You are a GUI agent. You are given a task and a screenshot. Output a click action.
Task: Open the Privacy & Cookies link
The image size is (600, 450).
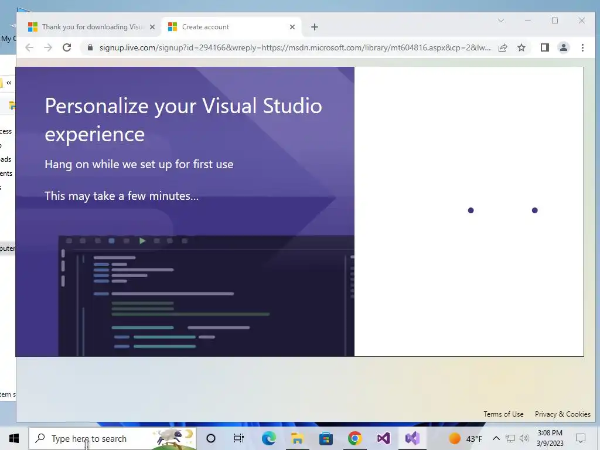click(562, 414)
